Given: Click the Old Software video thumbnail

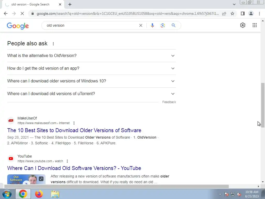Looking at the screenshot, I should (26, 179).
